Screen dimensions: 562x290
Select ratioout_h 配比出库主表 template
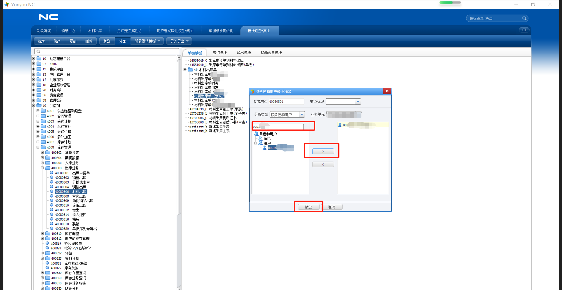209,131
